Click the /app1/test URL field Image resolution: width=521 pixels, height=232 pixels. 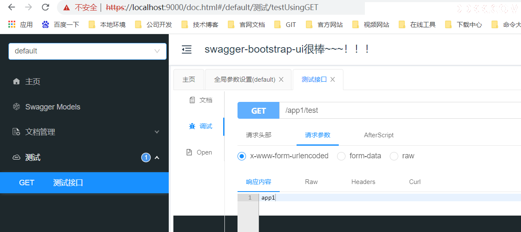click(x=400, y=110)
